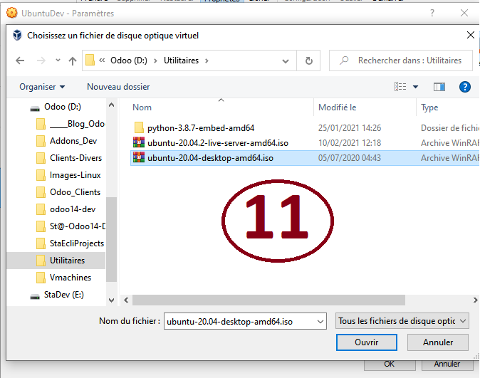Open the recent locations dropdown arrow

tap(56, 61)
